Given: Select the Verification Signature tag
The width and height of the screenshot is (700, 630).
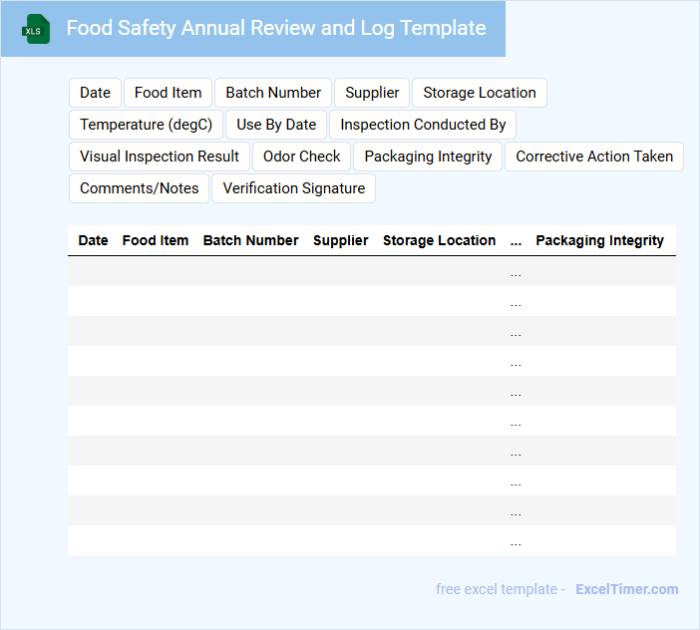Looking at the screenshot, I should click(293, 188).
